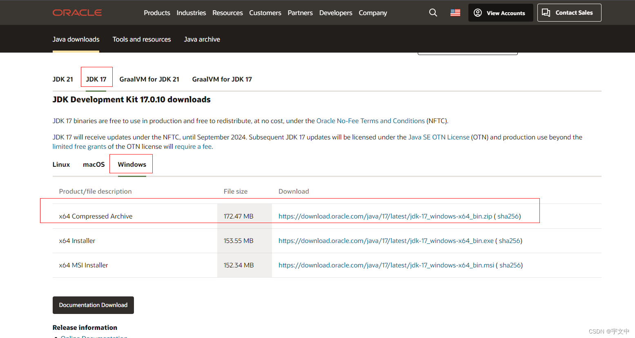This screenshot has width=635, height=338.
Task: Download jdk-17_windows-x64_bin.zip archive
Action: pyautogui.click(x=385, y=216)
